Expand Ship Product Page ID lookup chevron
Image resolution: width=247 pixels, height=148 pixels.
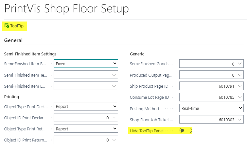(239, 86)
